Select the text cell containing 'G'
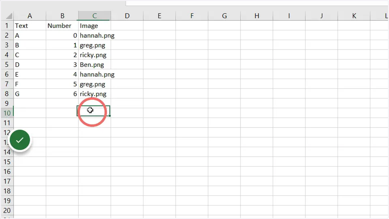Viewport: 389px width, 219px height. tap(30, 94)
